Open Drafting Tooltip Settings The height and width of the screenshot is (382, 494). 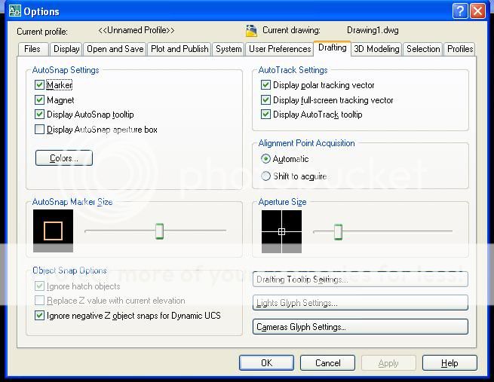(361, 280)
